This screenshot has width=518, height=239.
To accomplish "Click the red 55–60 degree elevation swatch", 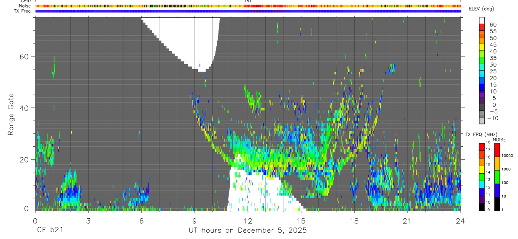I will pyautogui.click(x=482, y=27).
